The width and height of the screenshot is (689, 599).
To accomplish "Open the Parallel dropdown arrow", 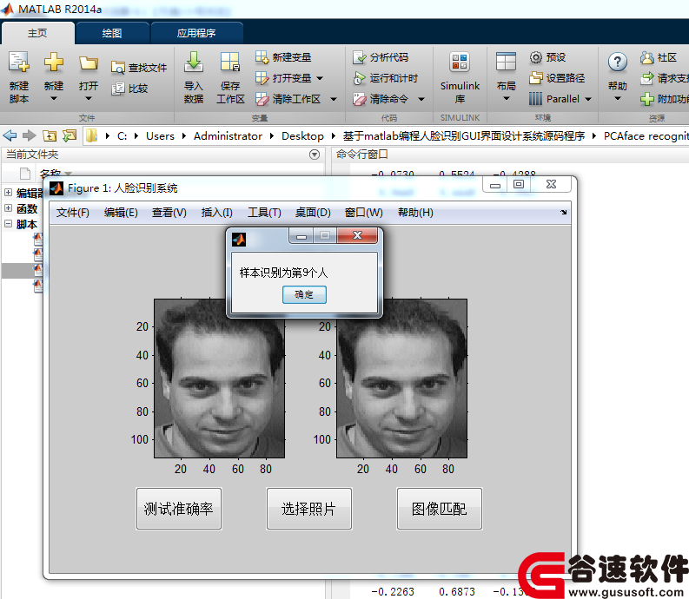I will click(588, 100).
